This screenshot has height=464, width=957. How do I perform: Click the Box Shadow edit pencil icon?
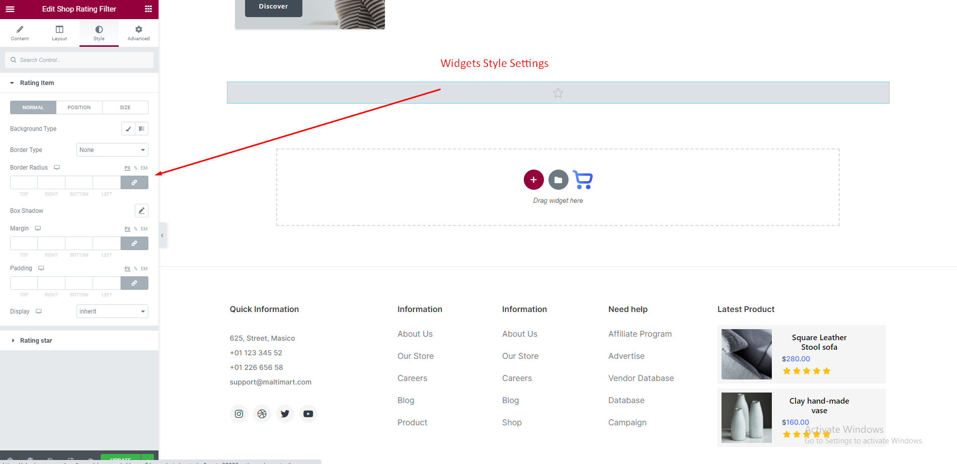[x=141, y=210]
